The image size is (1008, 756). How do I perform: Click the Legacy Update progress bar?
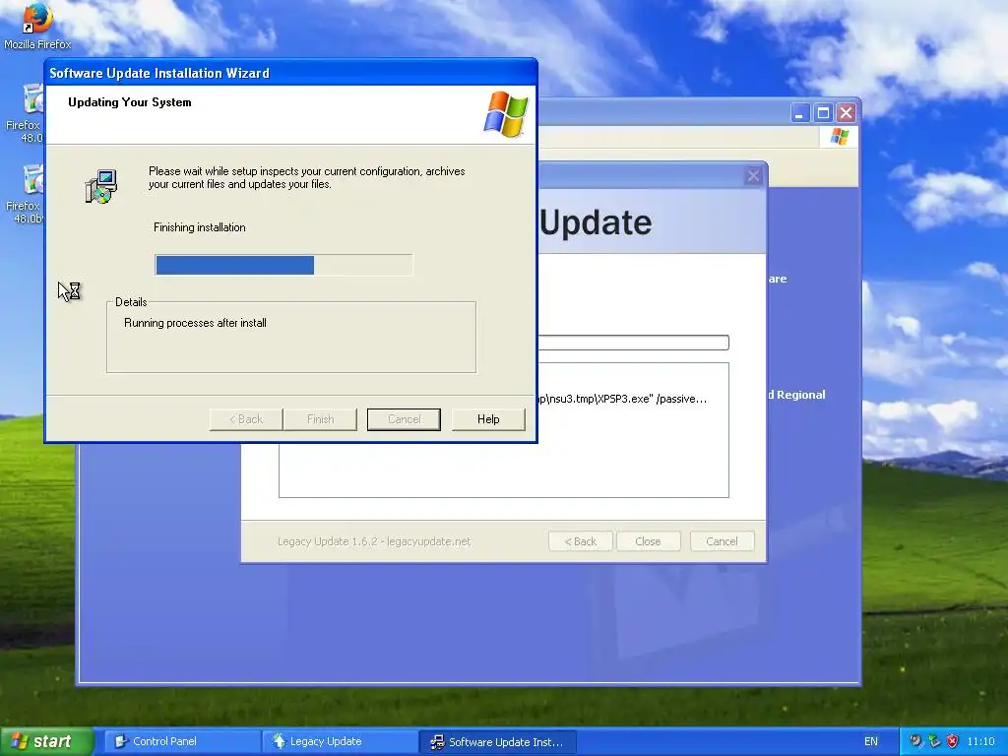(x=633, y=342)
